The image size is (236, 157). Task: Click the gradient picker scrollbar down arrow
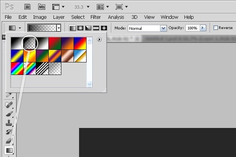click(90, 84)
